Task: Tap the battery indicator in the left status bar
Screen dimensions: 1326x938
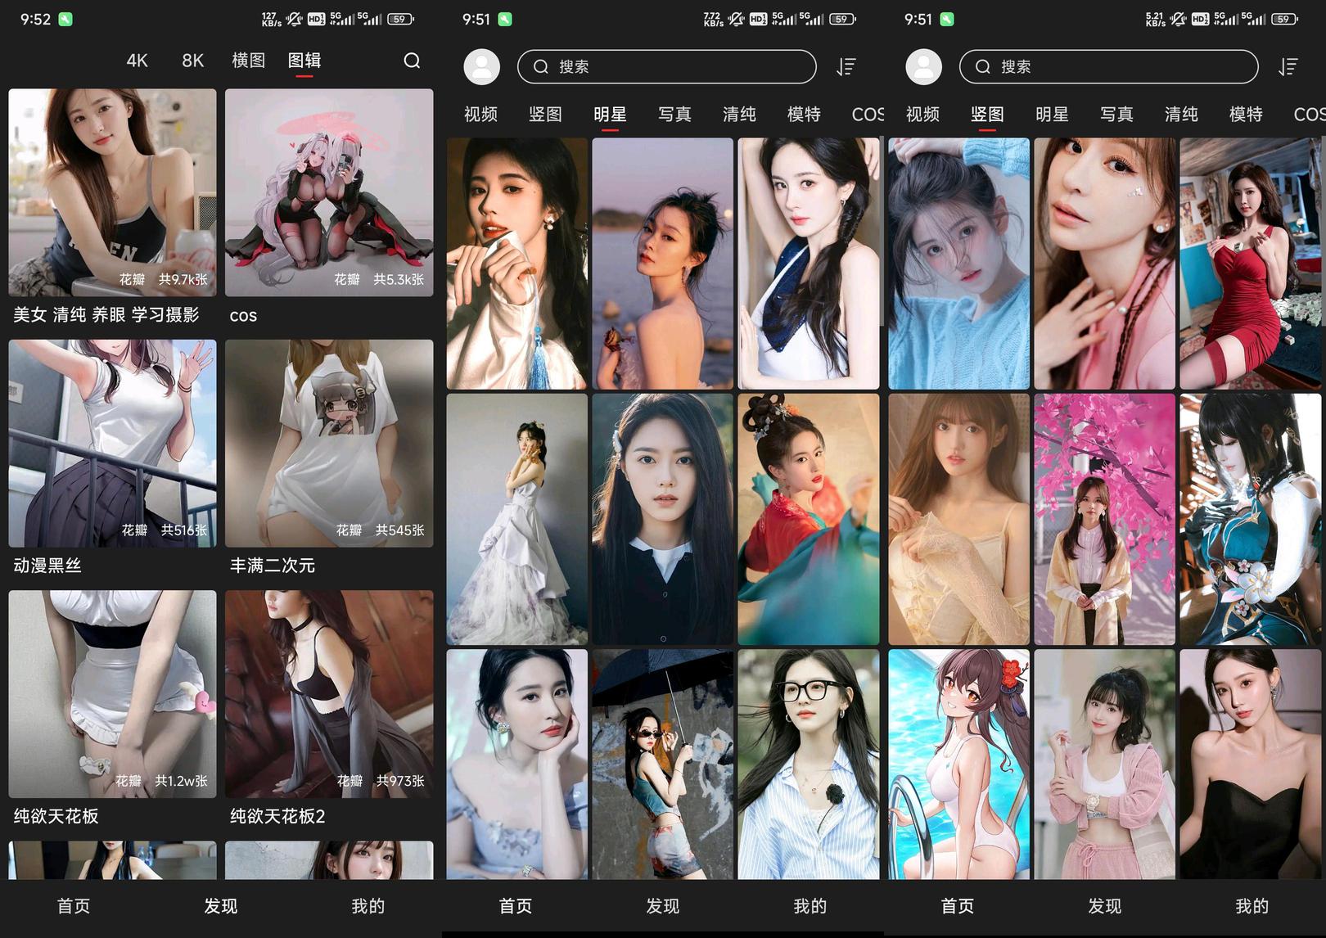Action: (399, 19)
